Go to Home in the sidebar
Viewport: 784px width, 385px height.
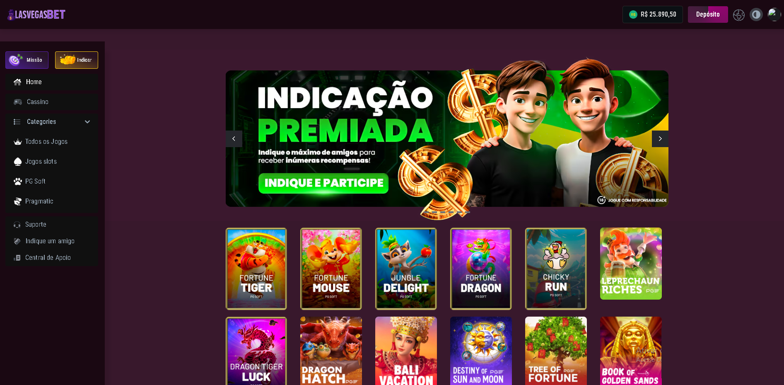(52, 82)
